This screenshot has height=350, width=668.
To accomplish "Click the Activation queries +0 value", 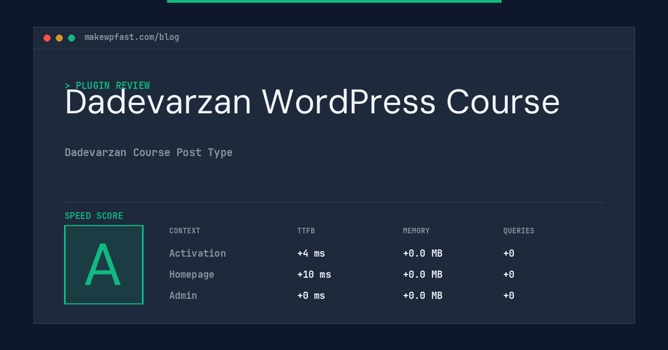I will coord(509,253).
